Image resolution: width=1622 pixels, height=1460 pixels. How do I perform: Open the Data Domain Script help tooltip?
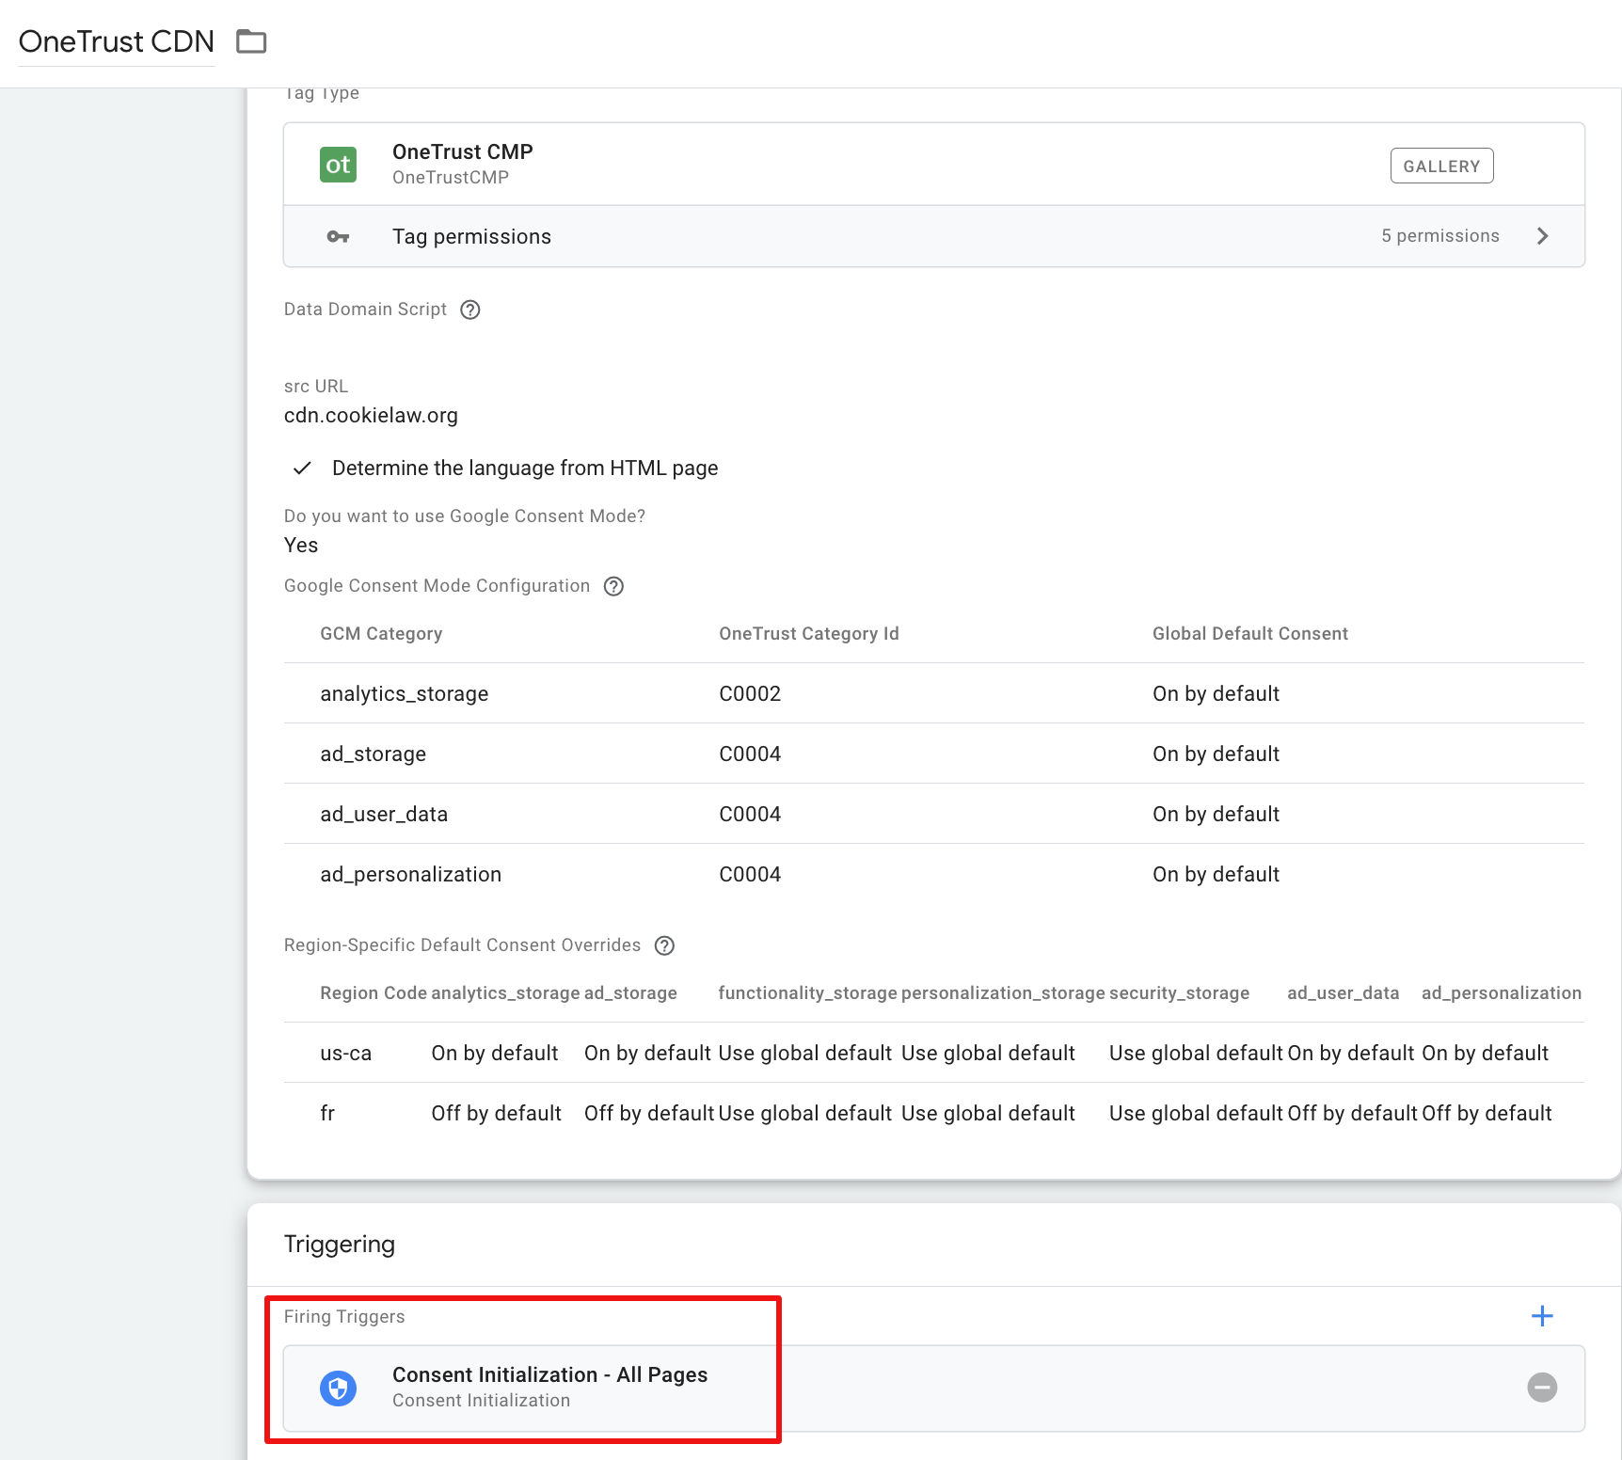pyautogui.click(x=469, y=309)
